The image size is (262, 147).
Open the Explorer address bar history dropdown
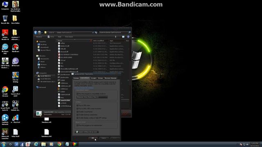pos(93,33)
